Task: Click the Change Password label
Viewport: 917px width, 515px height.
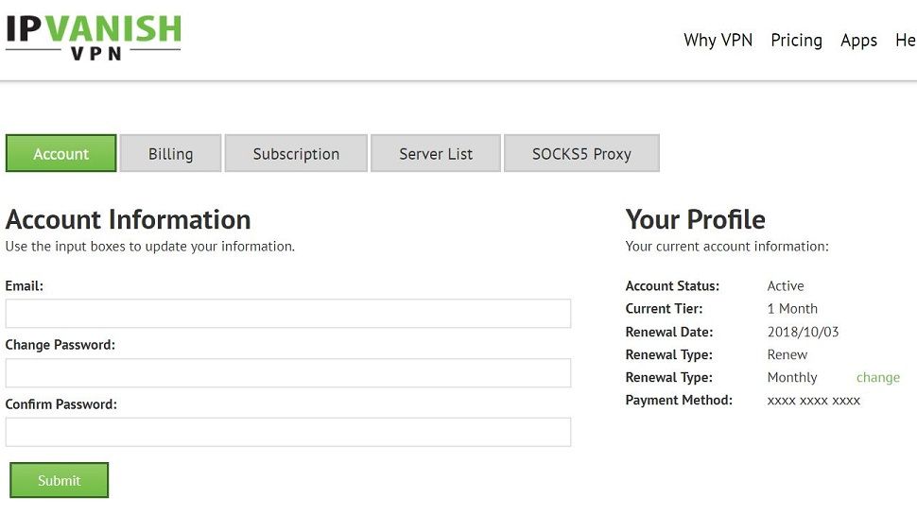Action: [x=61, y=345]
